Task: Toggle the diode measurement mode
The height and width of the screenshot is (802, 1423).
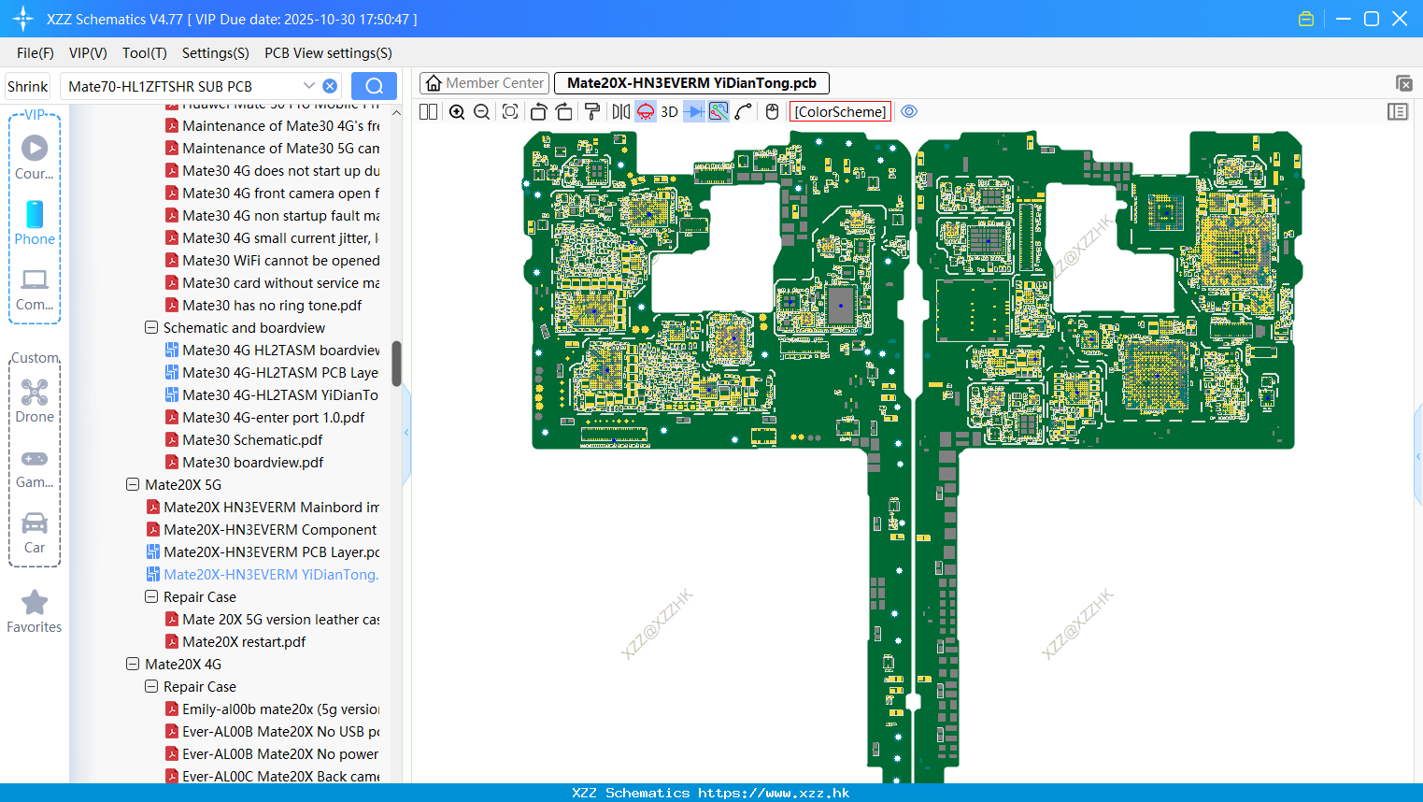Action: pos(694,111)
